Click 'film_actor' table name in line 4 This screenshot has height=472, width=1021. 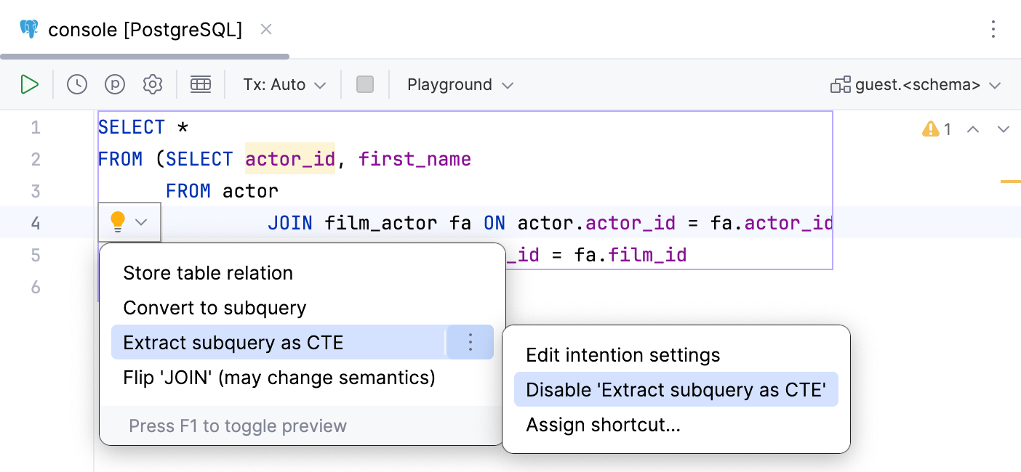(381, 223)
